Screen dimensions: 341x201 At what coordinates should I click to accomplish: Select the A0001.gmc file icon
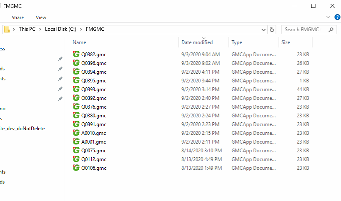click(x=76, y=141)
